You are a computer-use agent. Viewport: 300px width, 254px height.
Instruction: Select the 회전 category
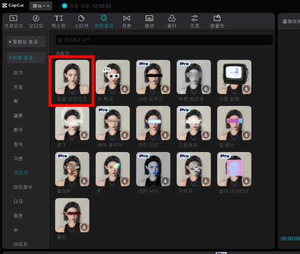point(18,215)
